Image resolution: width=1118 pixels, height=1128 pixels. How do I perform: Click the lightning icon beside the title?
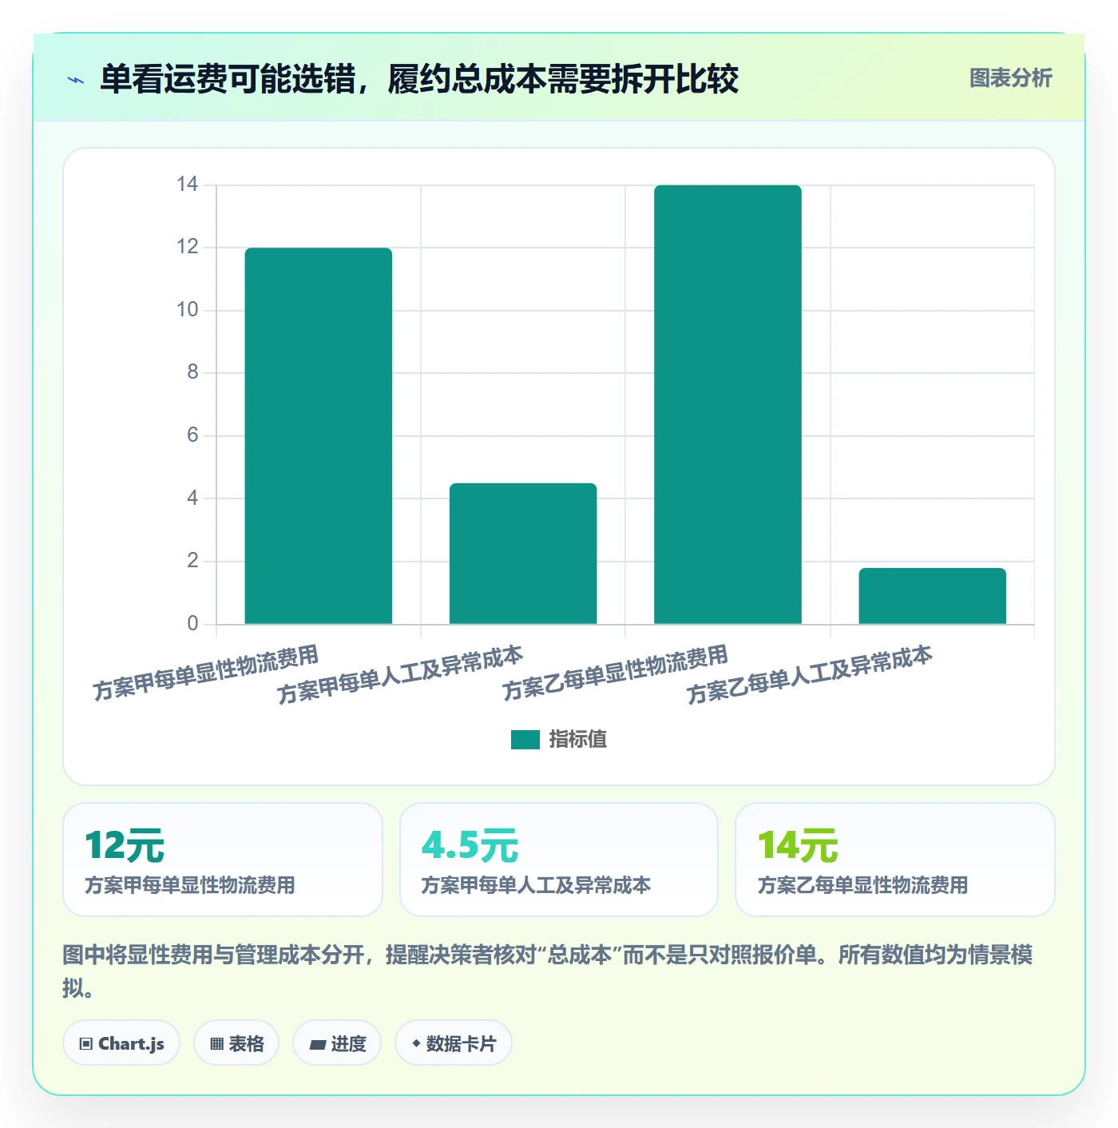click(x=76, y=80)
